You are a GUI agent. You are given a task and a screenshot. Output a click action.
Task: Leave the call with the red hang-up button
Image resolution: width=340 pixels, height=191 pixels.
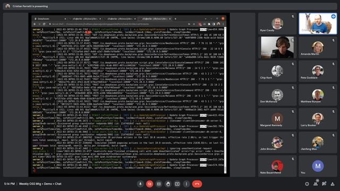tap(197, 184)
